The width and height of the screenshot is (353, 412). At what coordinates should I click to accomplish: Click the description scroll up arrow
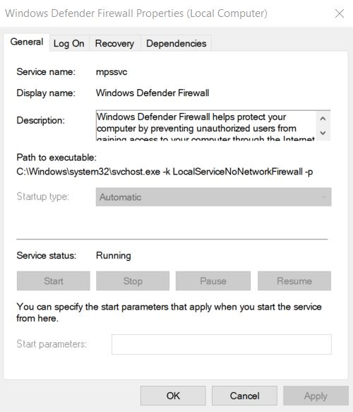point(323,119)
